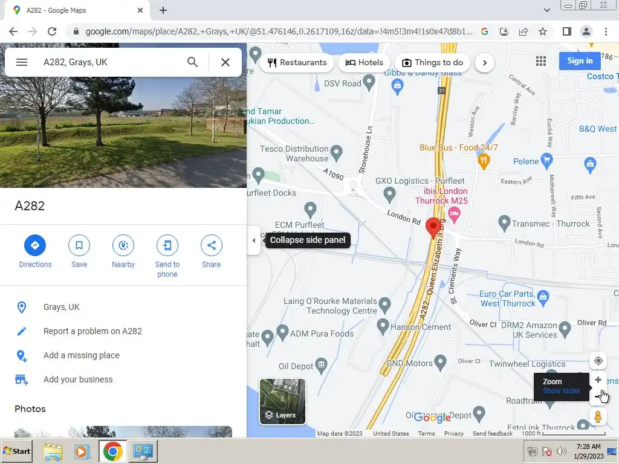Select Things to do chip
Screen dimensions: 619x464
[x=432, y=62]
